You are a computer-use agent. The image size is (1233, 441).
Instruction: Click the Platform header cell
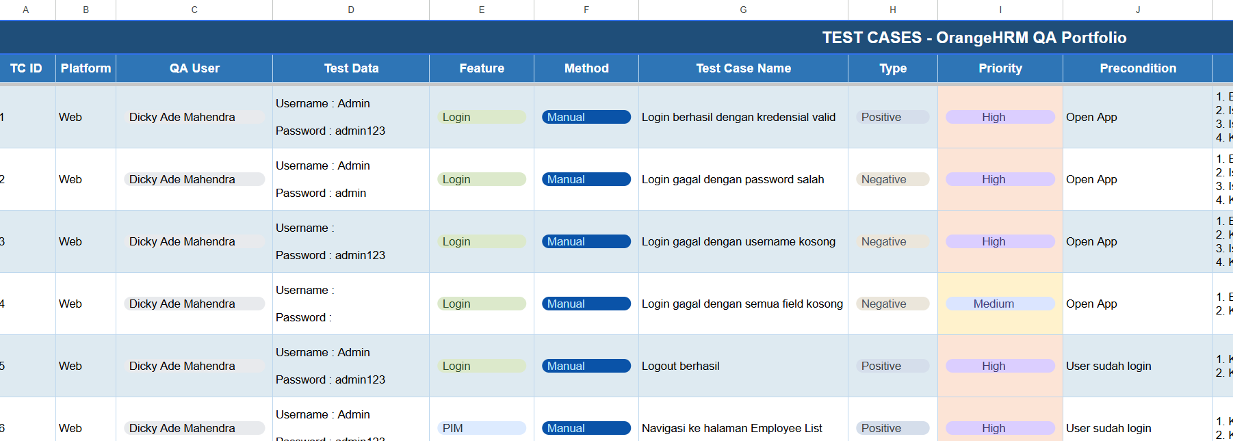coord(86,68)
